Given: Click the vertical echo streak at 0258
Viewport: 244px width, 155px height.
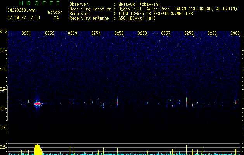Looking at the screenshot, I should coord(186,102).
